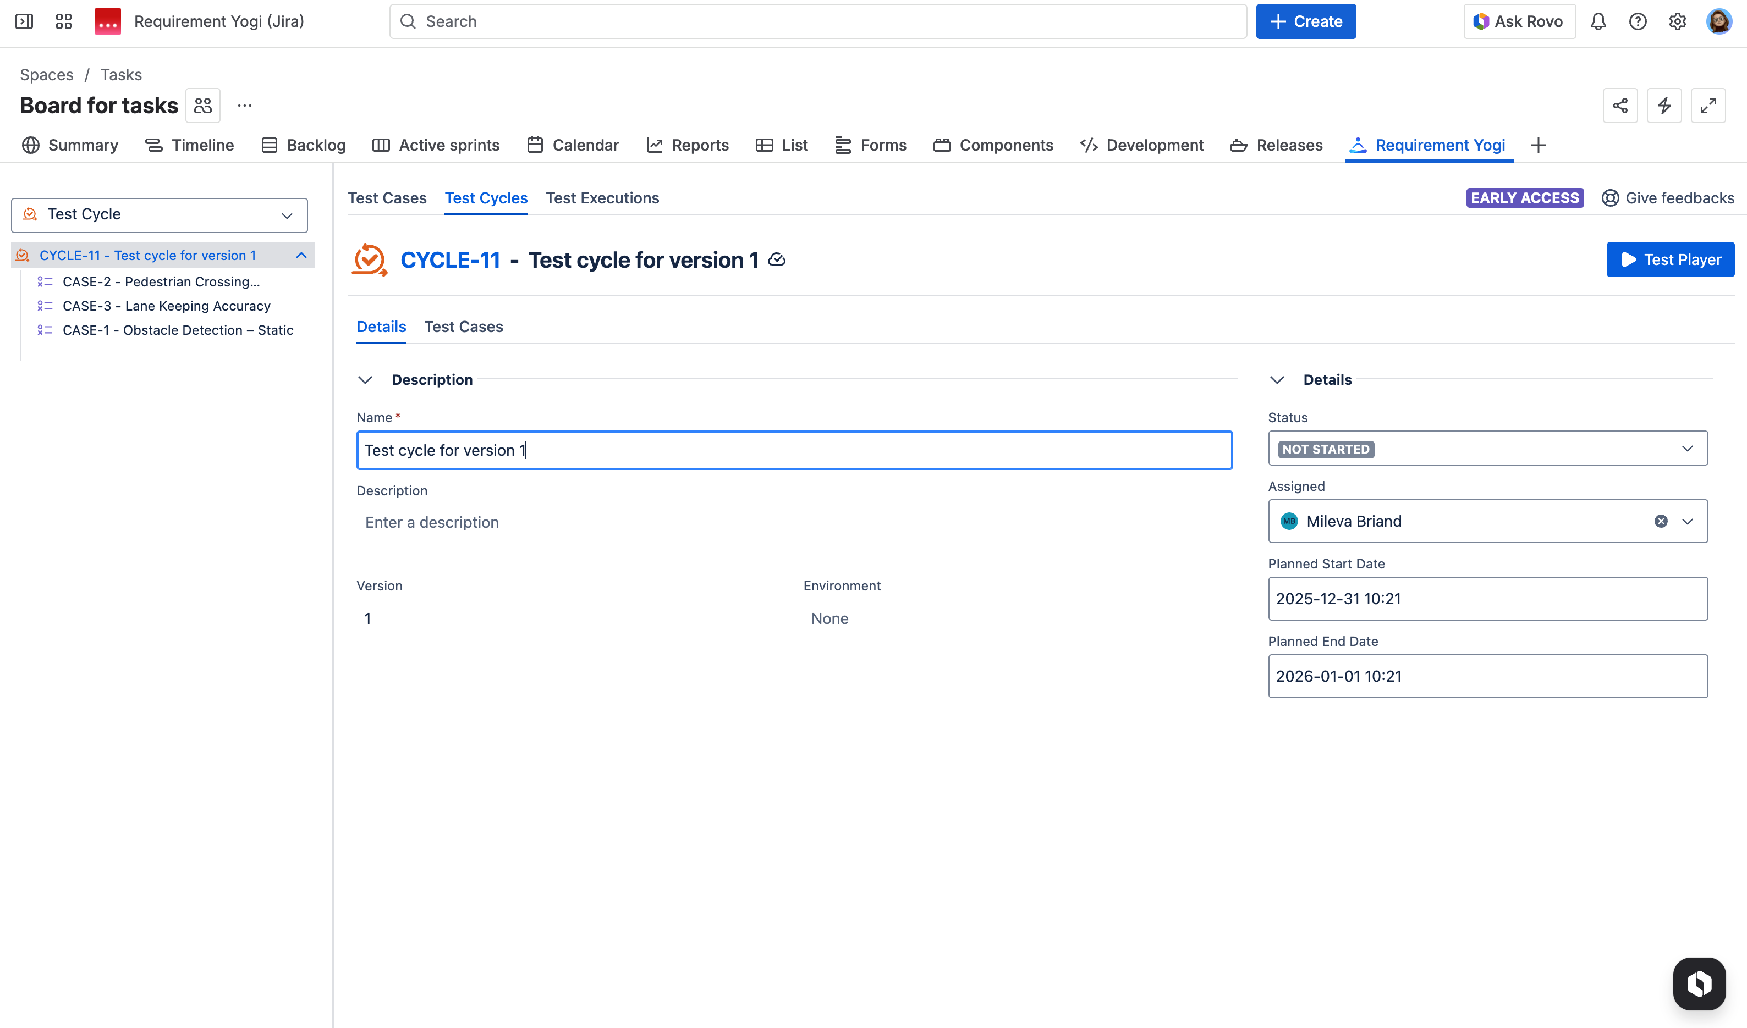Image resolution: width=1747 pixels, height=1028 pixels.
Task: Open the settings gear icon
Action: pos(1677,21)
